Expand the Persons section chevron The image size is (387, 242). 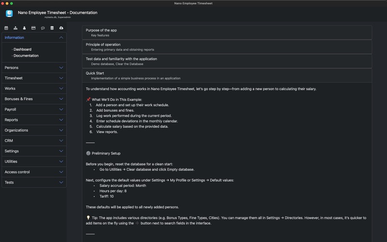click(61, 68)
